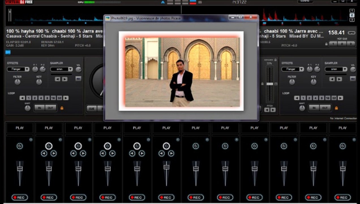The image size is (360, 204).
Task: Switch to skin panel 3 at top right
Action: pyautogui.click(x=352, y=20)
